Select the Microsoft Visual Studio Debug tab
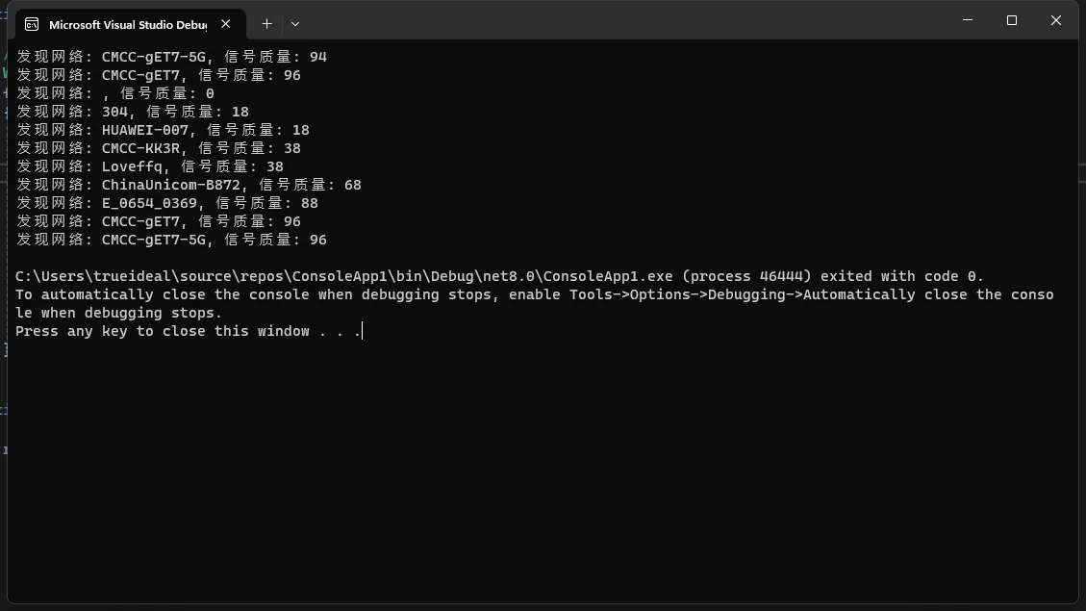This screenshot has width=1086, height=611. 130,24
